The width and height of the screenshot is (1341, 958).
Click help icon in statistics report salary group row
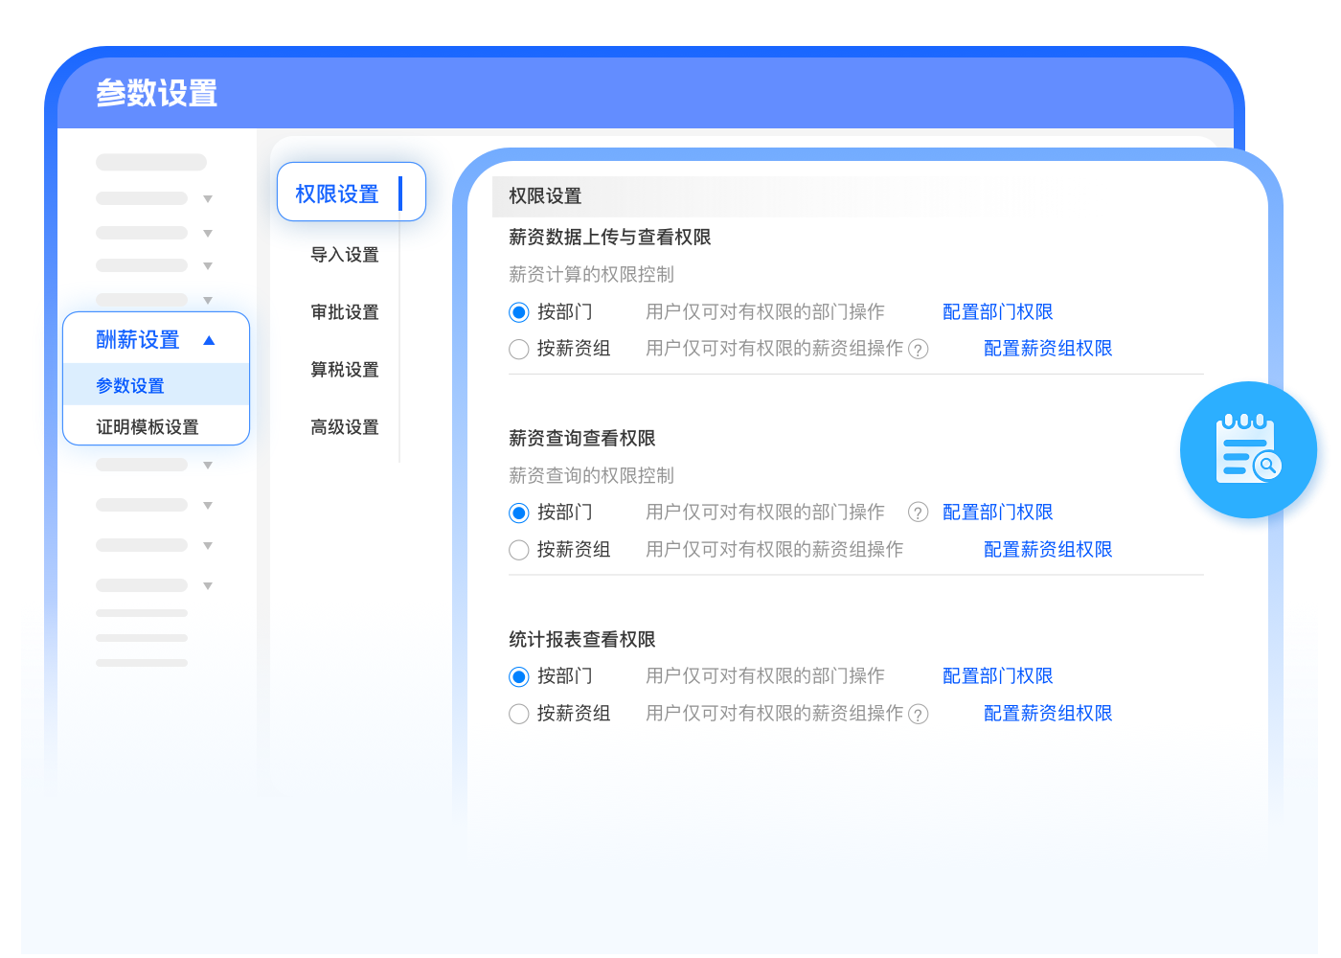pyautogui.click(x=918, y=715)
